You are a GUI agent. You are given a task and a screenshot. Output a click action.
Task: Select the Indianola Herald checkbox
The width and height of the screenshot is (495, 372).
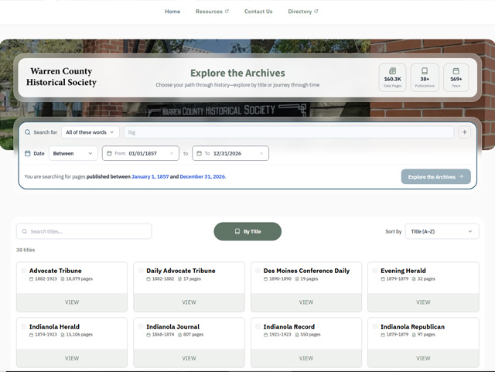(23, 326)
